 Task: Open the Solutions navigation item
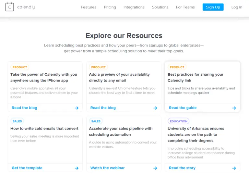(160, 7)
